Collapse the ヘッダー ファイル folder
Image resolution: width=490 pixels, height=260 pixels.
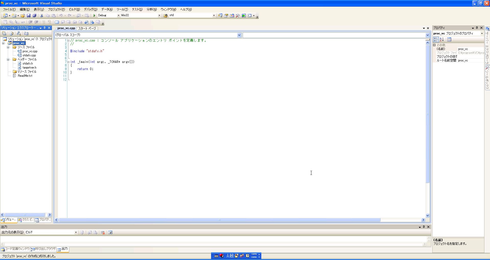[x=8, y=59]
